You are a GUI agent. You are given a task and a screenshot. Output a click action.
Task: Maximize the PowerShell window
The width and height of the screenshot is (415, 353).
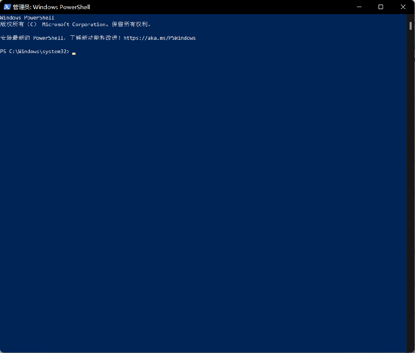tap(381, 7)
